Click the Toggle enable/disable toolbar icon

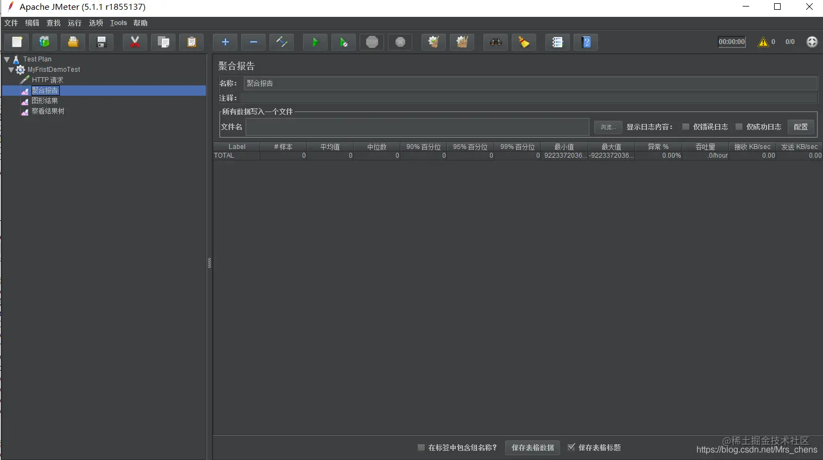point(281,42)
